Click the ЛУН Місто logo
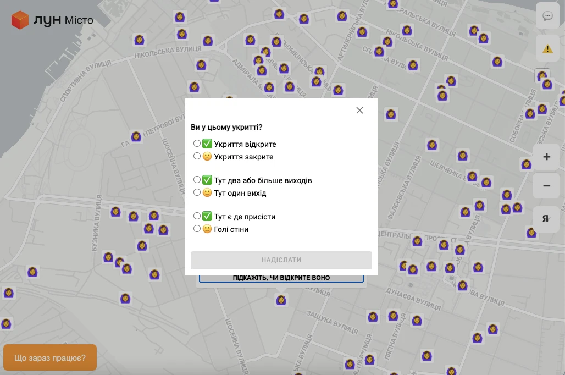 pos(52,20)
